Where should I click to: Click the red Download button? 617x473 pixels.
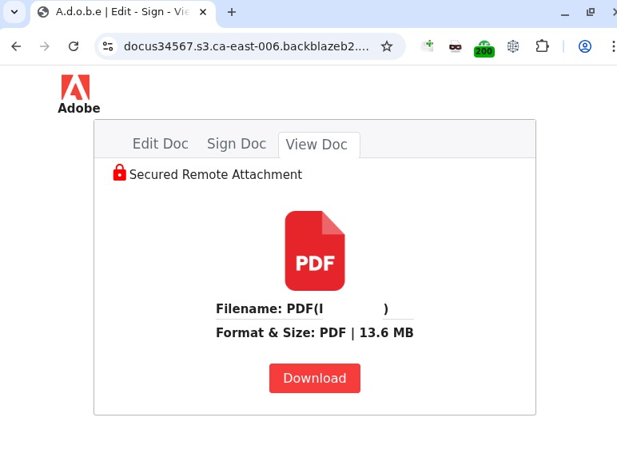(x=315, y=378)
